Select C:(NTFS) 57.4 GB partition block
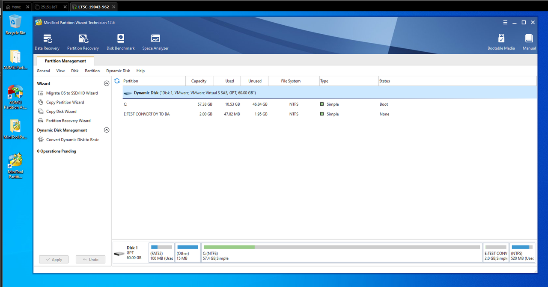 pyautogui.click(x=342, y=253)
